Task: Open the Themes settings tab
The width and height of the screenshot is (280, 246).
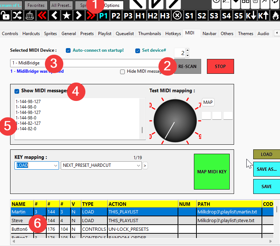Action: point(245,34)
